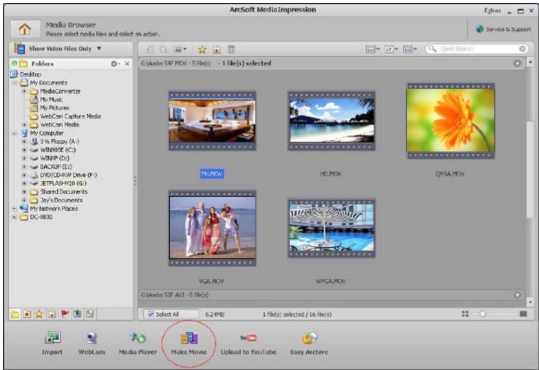This screenshot has width=539, height=370.
Task: Select the FH.MOV bedroom thumbnail
Action: coord(212,121)
